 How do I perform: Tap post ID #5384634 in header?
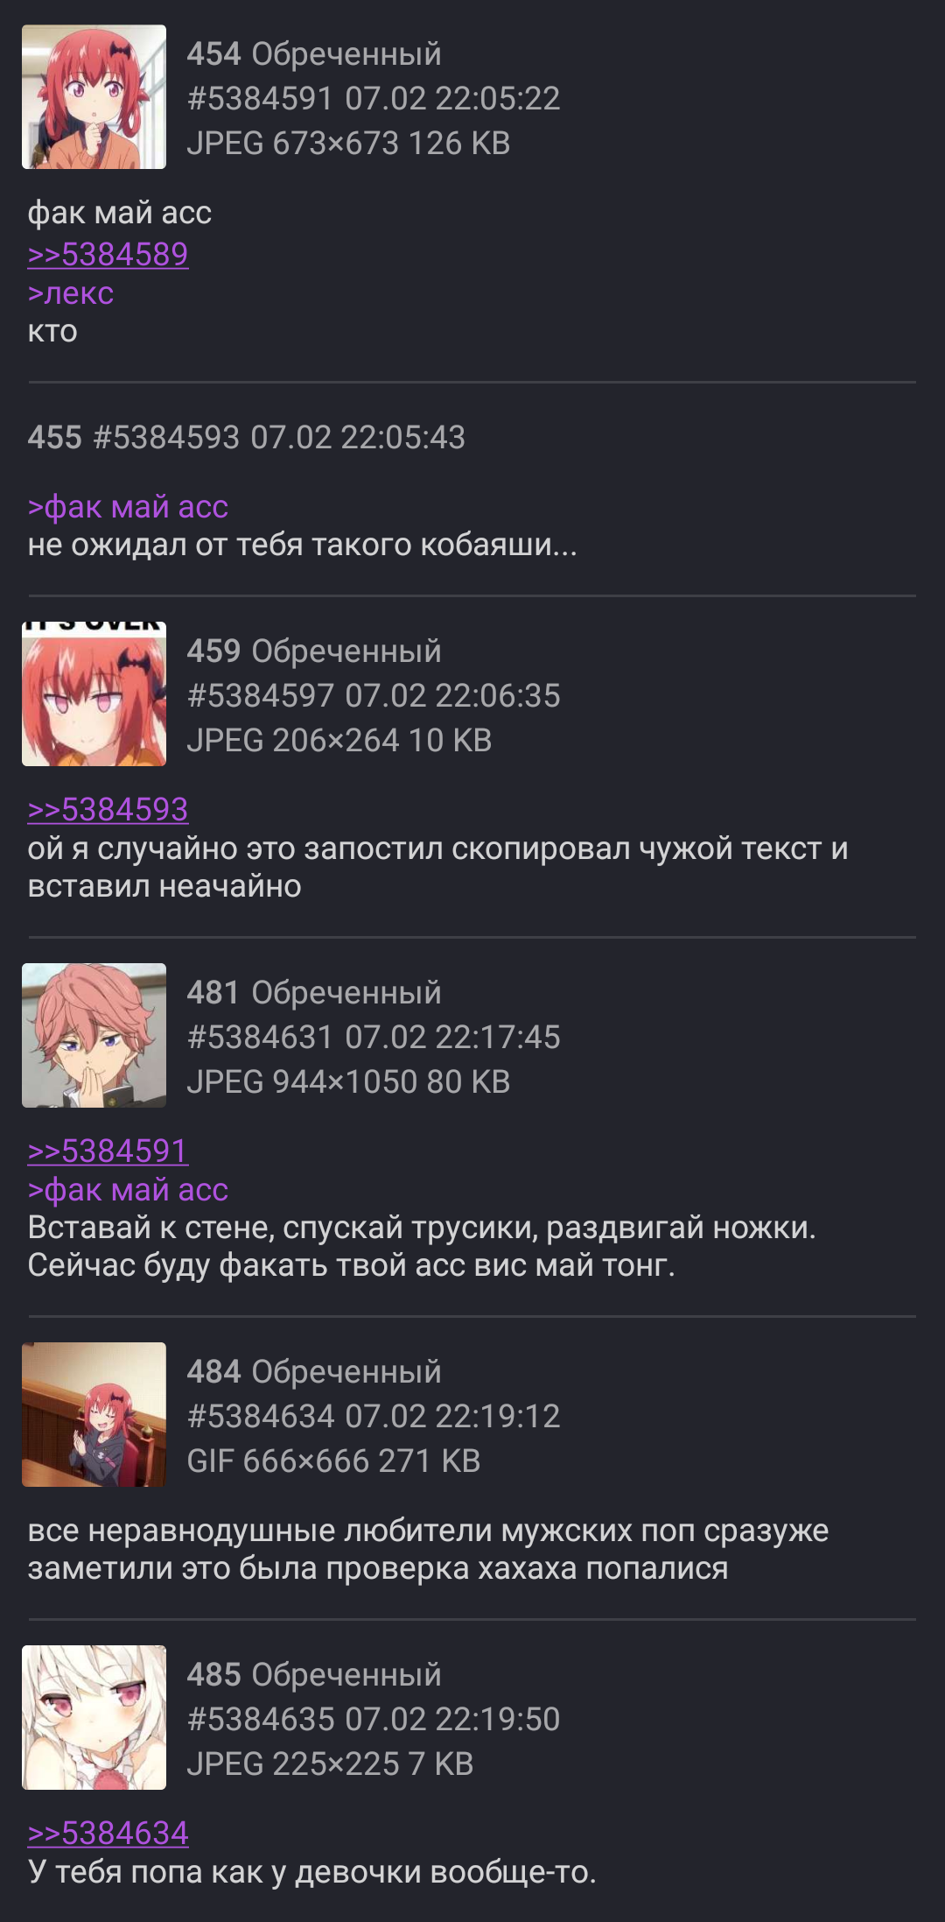pyautogui.click(x=260, y=1417)
